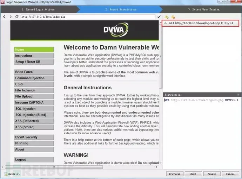This screenshot has width=242, height=179.
Task: Click the Previous button
Action: 175,174
